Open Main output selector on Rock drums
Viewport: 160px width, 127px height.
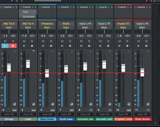(x=142, y=27)
